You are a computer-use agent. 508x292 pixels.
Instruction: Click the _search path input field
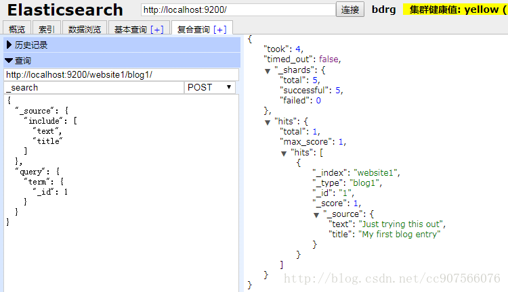pyautogui.click(x=94, y=88)
